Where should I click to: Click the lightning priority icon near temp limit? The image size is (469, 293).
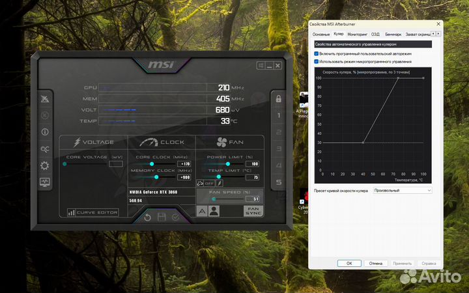[x=220, y=183]
